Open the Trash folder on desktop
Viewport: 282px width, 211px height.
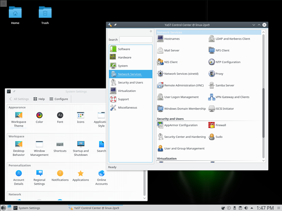coord(45,16)
